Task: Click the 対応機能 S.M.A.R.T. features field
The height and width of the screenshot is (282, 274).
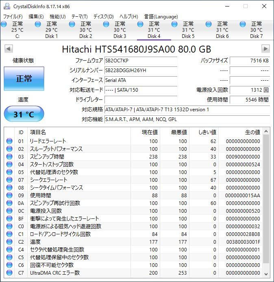Action: (x=187, y=119)
